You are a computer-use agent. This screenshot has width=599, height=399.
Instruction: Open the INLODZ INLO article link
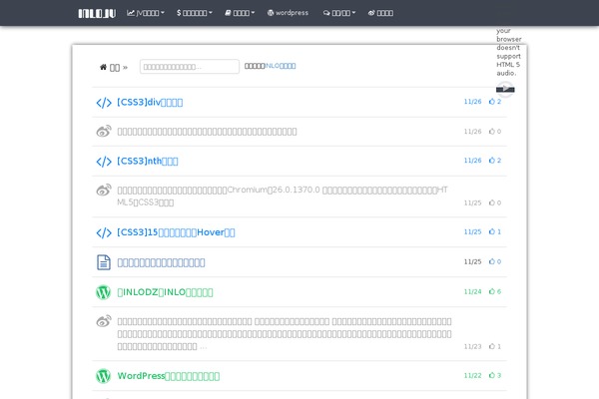click(165, 292)
